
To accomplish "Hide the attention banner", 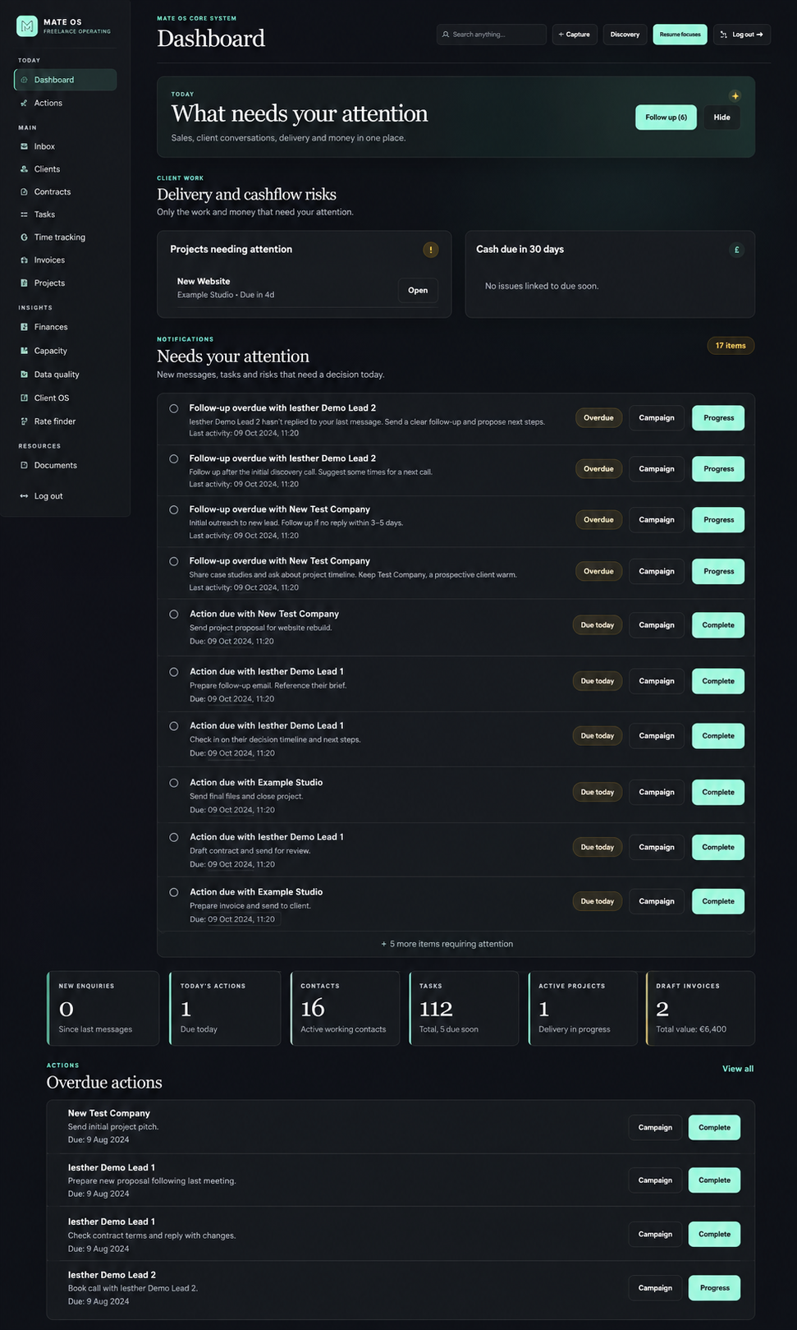I will click(x=722, y=117).
